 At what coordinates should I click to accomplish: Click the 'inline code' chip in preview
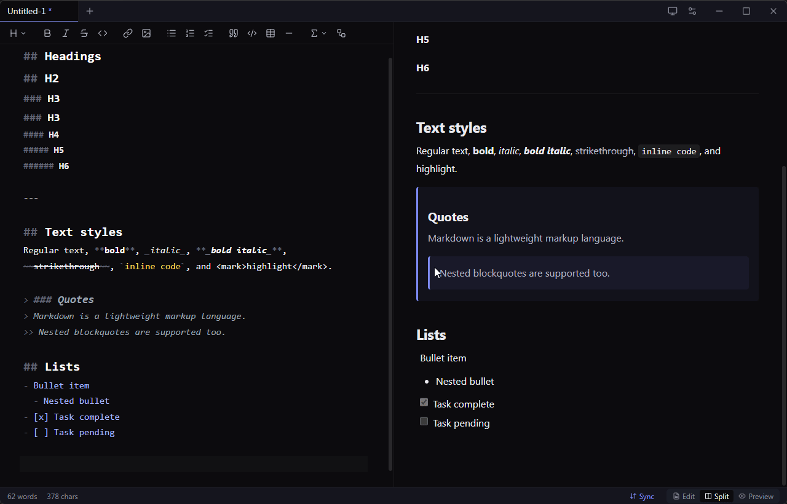point(669,151)
